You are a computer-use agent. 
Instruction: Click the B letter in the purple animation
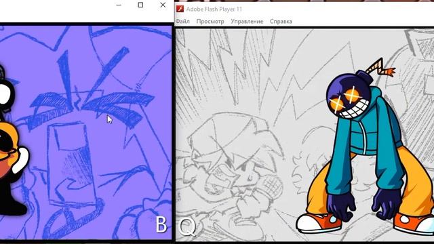pos(161,224)
